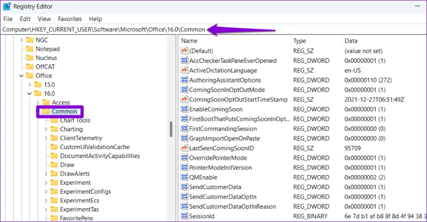The height and width of the screenshot is (222, 427).
Task: Click the OverridePointerMode DWORD icon
Action: pos(184,158)
